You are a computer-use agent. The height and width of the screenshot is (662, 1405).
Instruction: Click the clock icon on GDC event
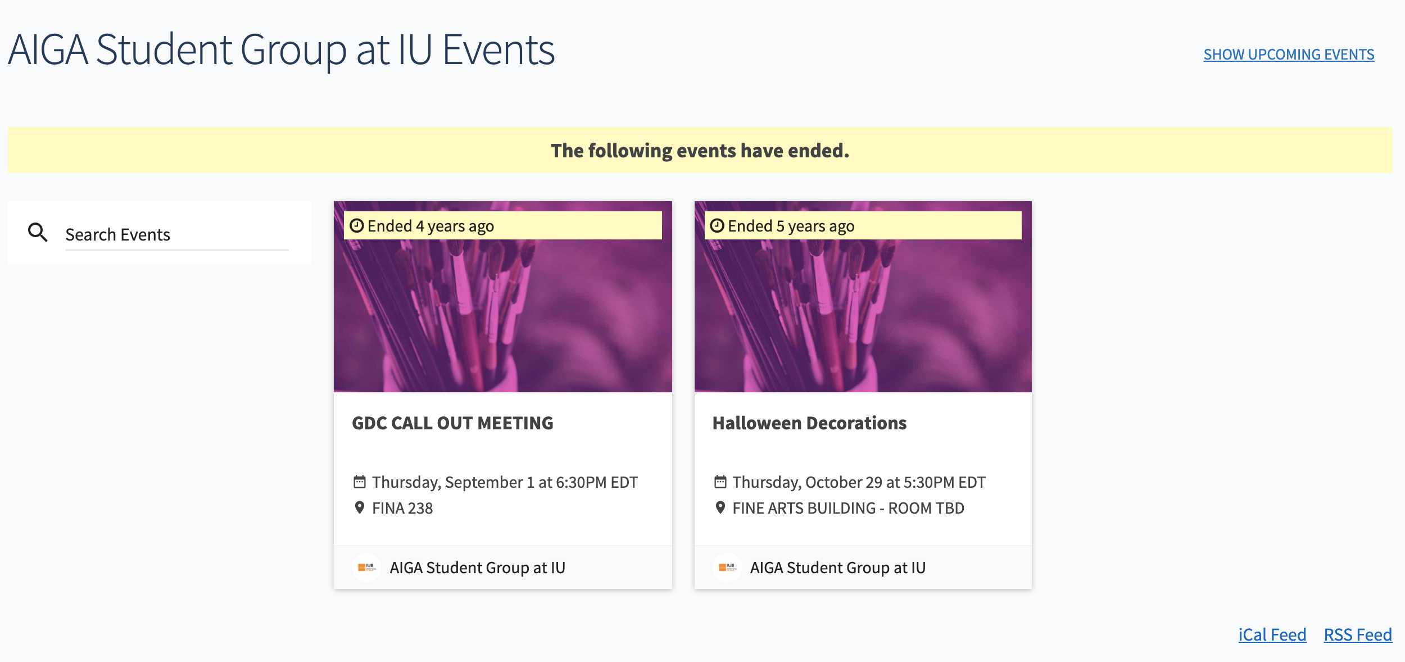(357, 226)
